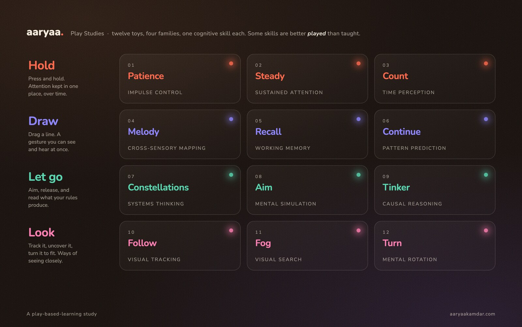Click the orange dot on Steady card
Screen dimensions: 522x327
[x=359, y=64]
